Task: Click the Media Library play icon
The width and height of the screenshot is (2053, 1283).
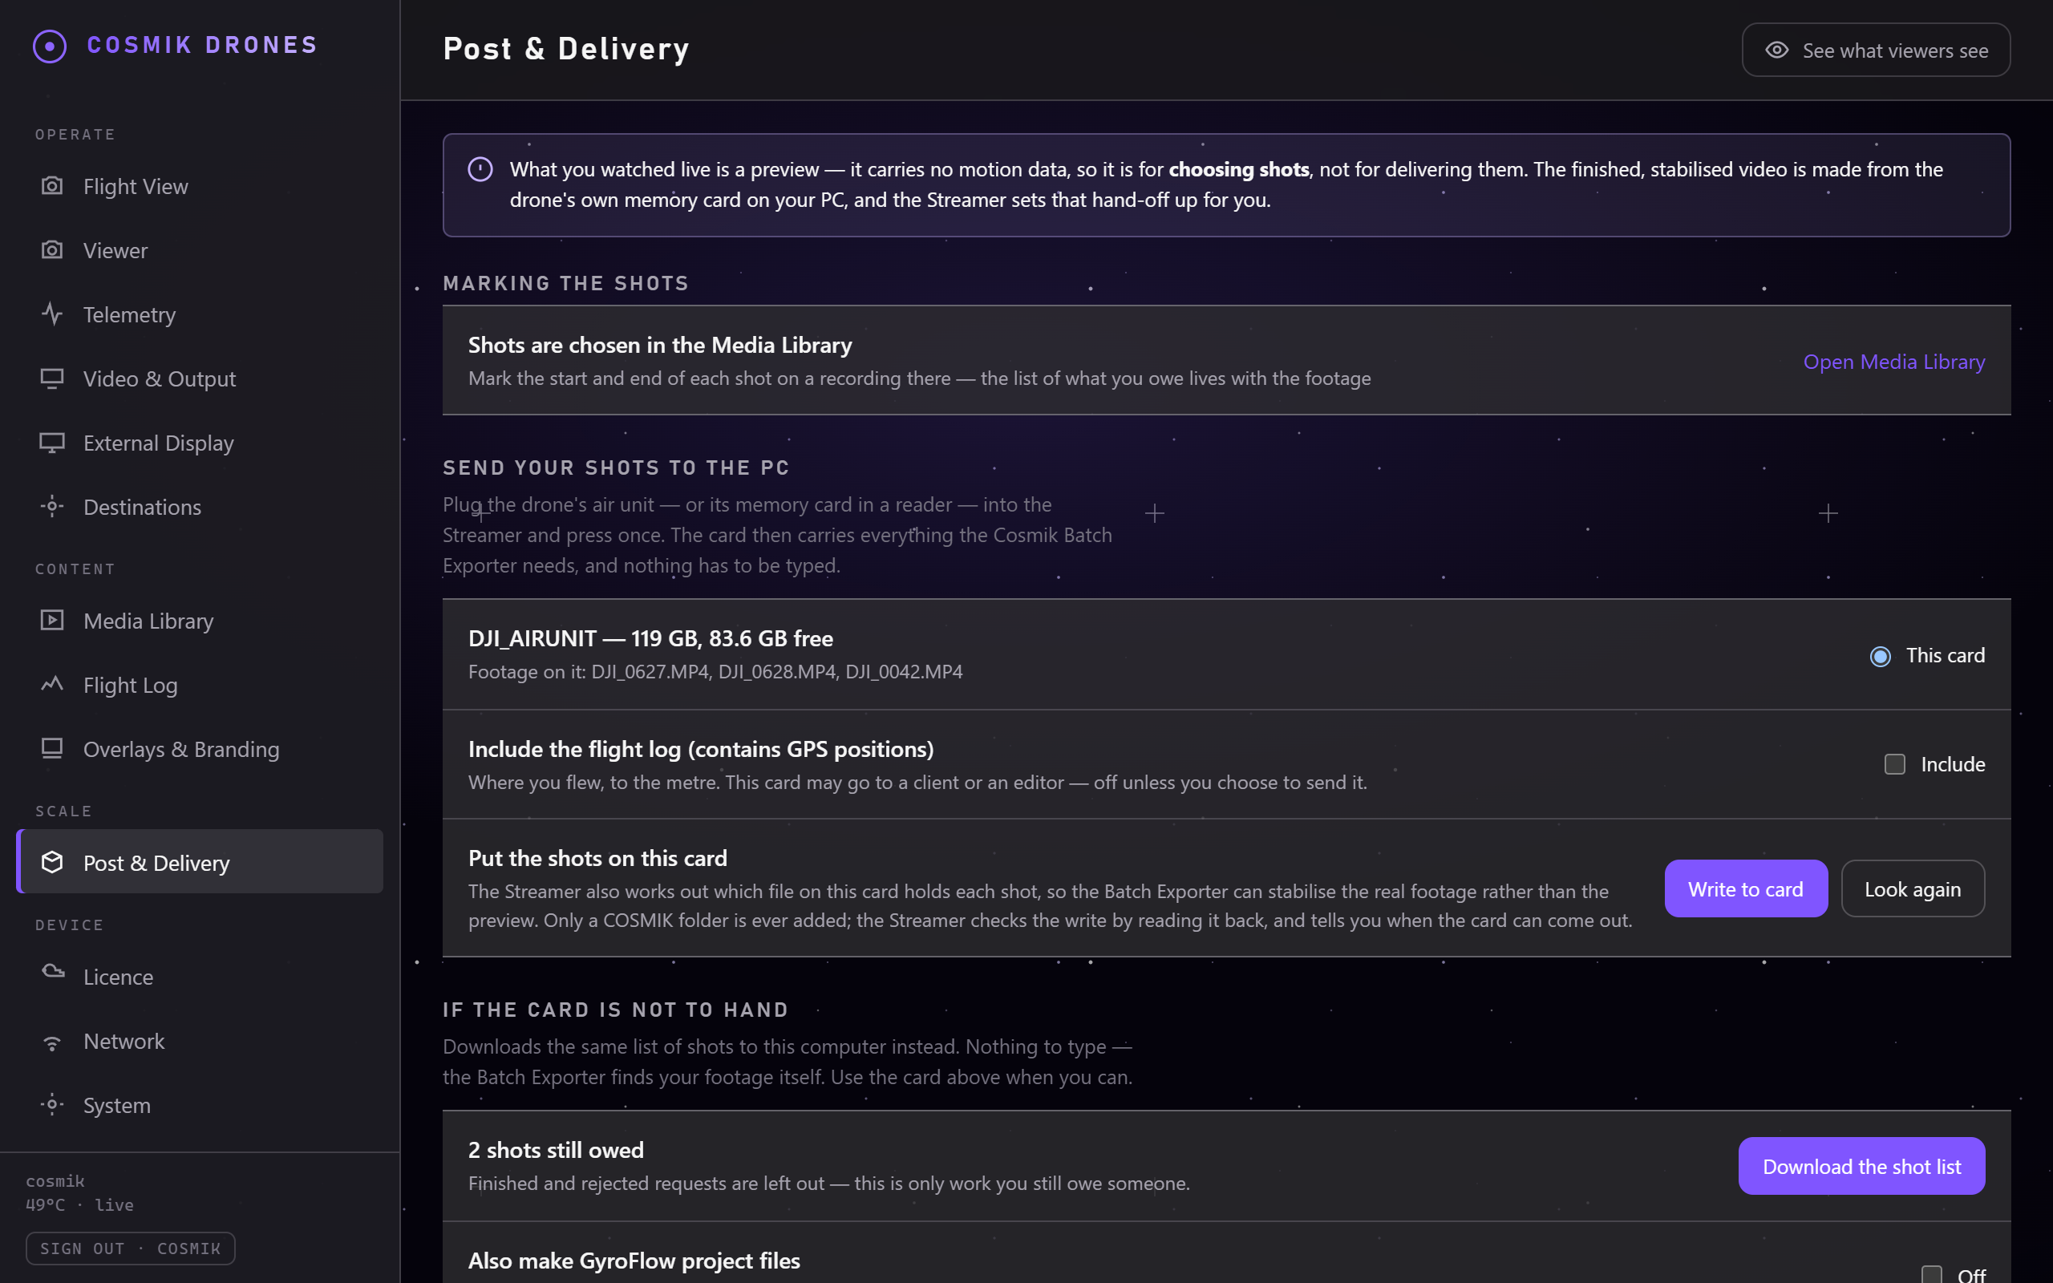Action: pos(52,621)
